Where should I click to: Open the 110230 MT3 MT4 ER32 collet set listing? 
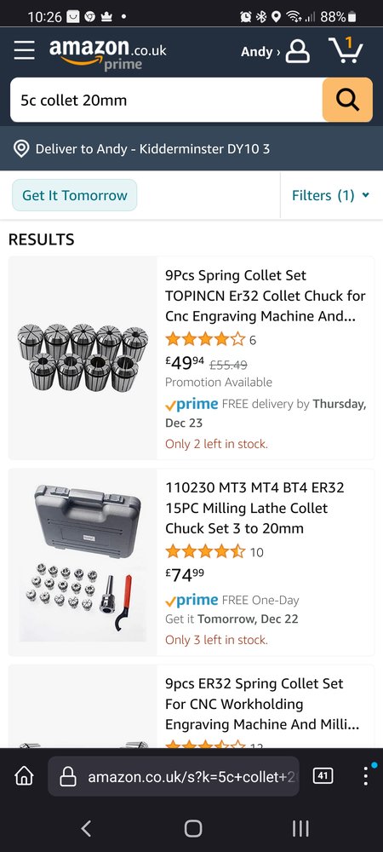pyautogui.click(x=254, y=508)
